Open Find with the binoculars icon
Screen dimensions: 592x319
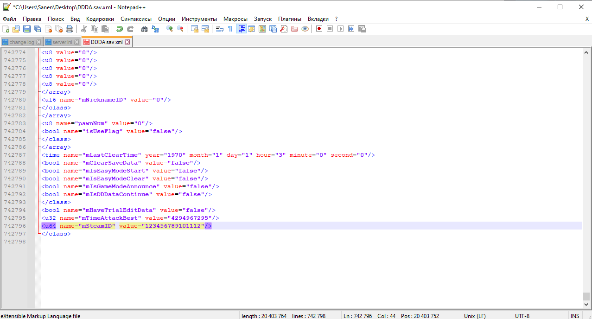point(145,29)
